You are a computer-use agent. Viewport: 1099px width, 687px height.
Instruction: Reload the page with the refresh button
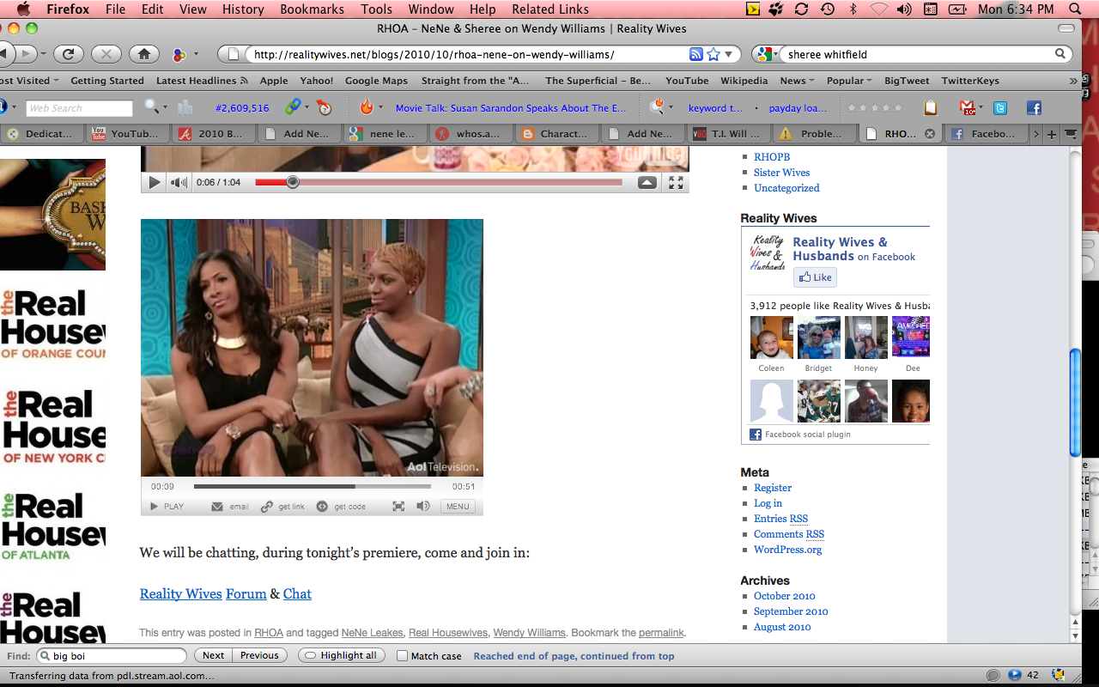tap(68, 54)
